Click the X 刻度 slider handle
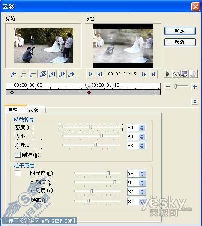The image size is (202, 226). coord(115,182)
